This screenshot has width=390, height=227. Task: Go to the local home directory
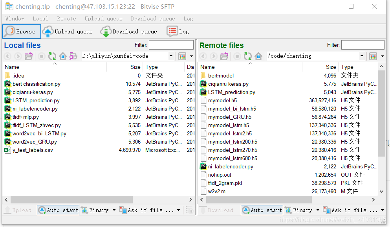pos(63,56)
